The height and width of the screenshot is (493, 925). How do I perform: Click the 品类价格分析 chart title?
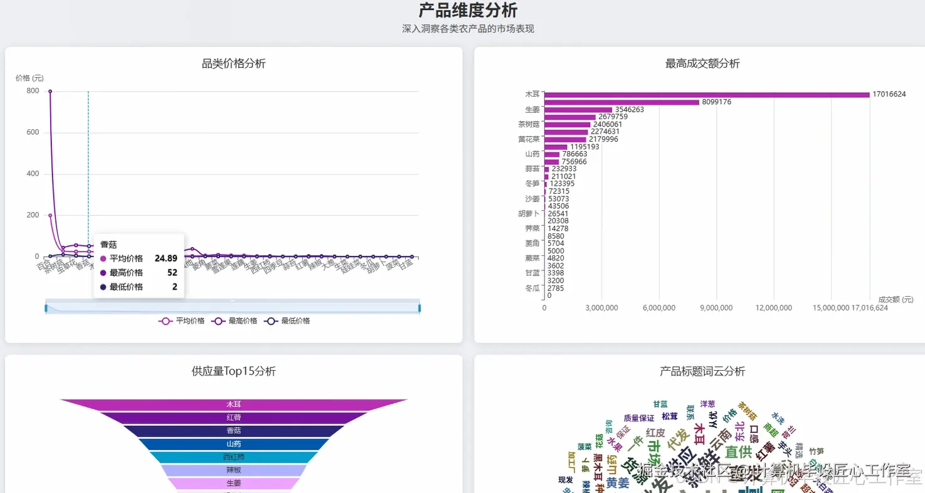(x=233, y=63)
